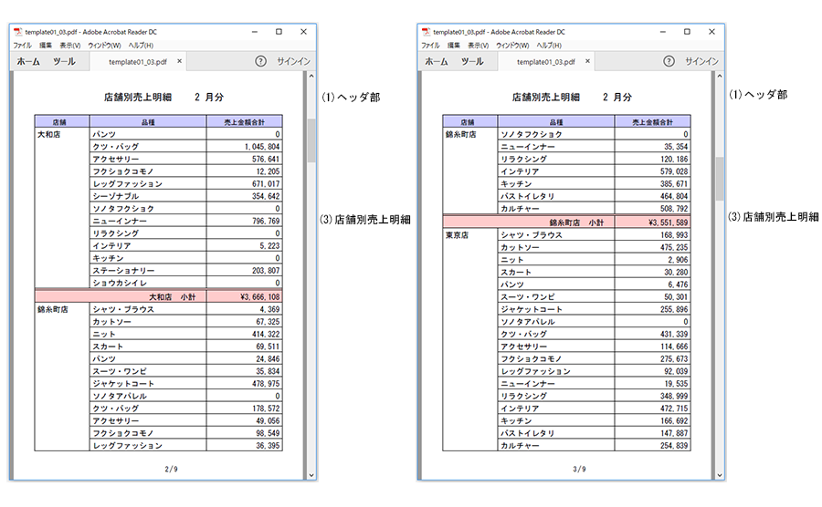
Task: Click value 431,339 in right table
Action: pos(674,334)
